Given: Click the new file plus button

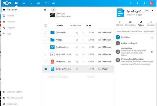Looking at the screenshot, I should [54, 10].
